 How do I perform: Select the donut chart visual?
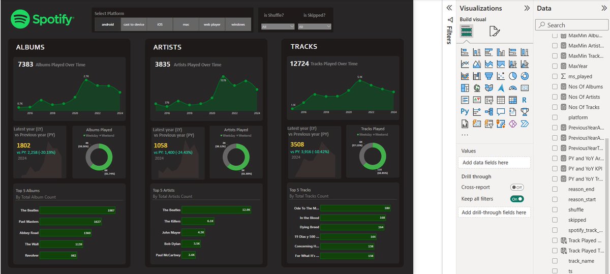(x=525, y=76)
